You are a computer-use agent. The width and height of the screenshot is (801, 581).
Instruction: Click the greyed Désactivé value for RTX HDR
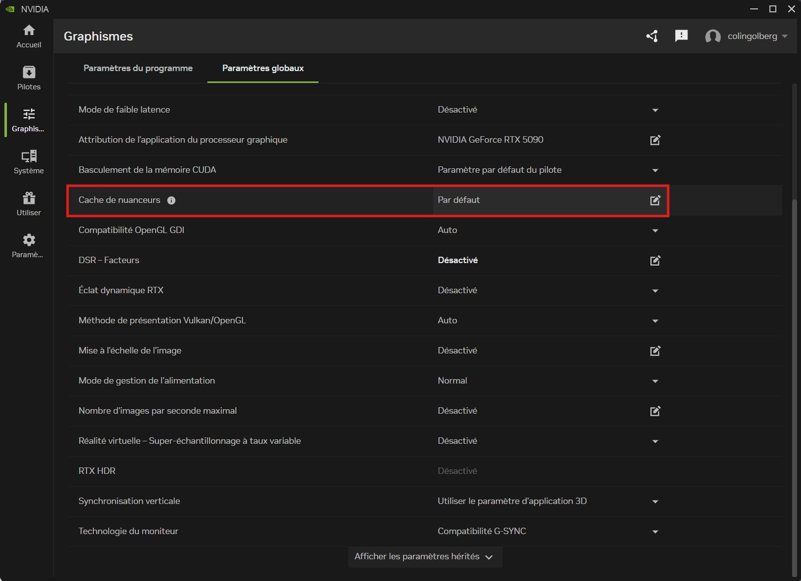click(x=457, y=471)
